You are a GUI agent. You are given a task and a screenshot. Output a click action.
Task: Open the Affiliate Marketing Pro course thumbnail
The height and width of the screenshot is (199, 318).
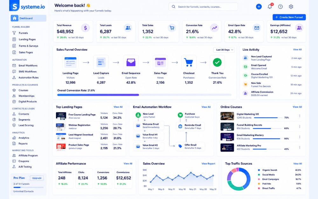[x=227, y=147]
